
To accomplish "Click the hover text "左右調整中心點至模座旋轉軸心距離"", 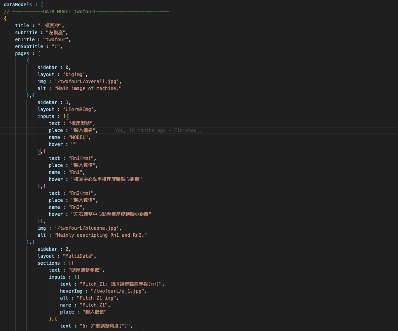I will click(x=111, y=214).
